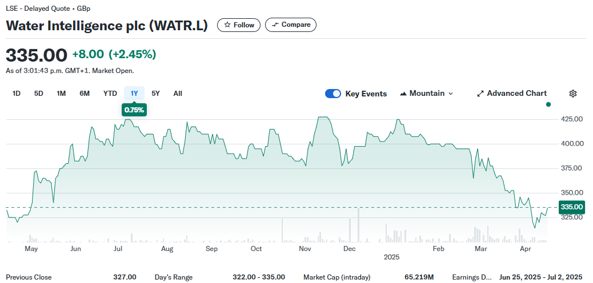Click the tall December volume bar
Image resolution: width=593 pixels, height=283 pixels.
[x=358, y=225]
